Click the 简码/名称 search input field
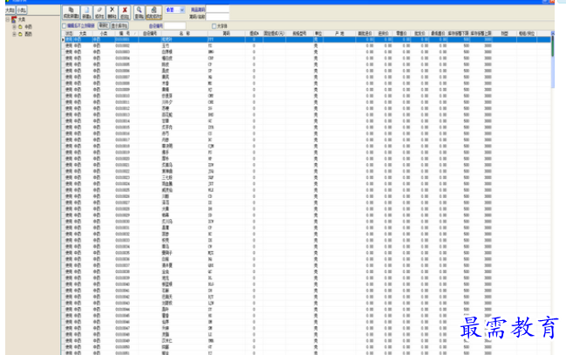This screenshot has height=355, width=566. 217,17
